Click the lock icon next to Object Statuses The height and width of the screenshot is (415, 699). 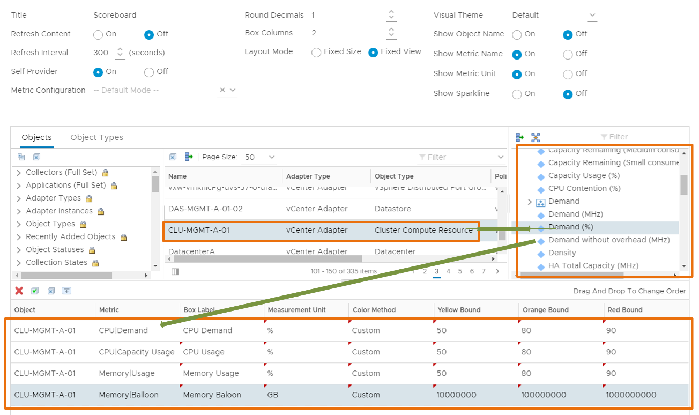92,250
